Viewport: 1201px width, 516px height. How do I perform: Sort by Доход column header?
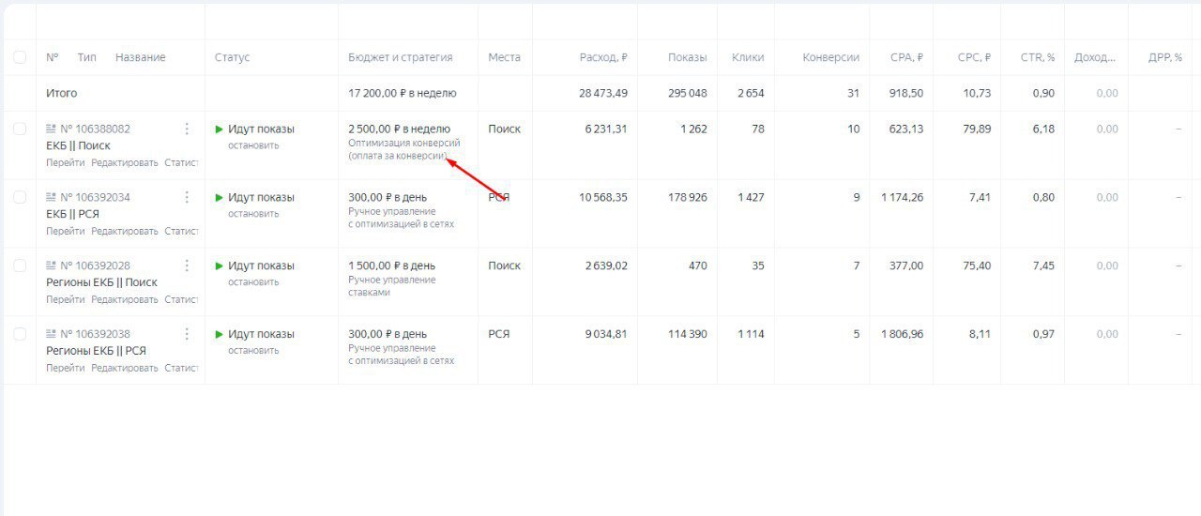tap(1096, 57)
